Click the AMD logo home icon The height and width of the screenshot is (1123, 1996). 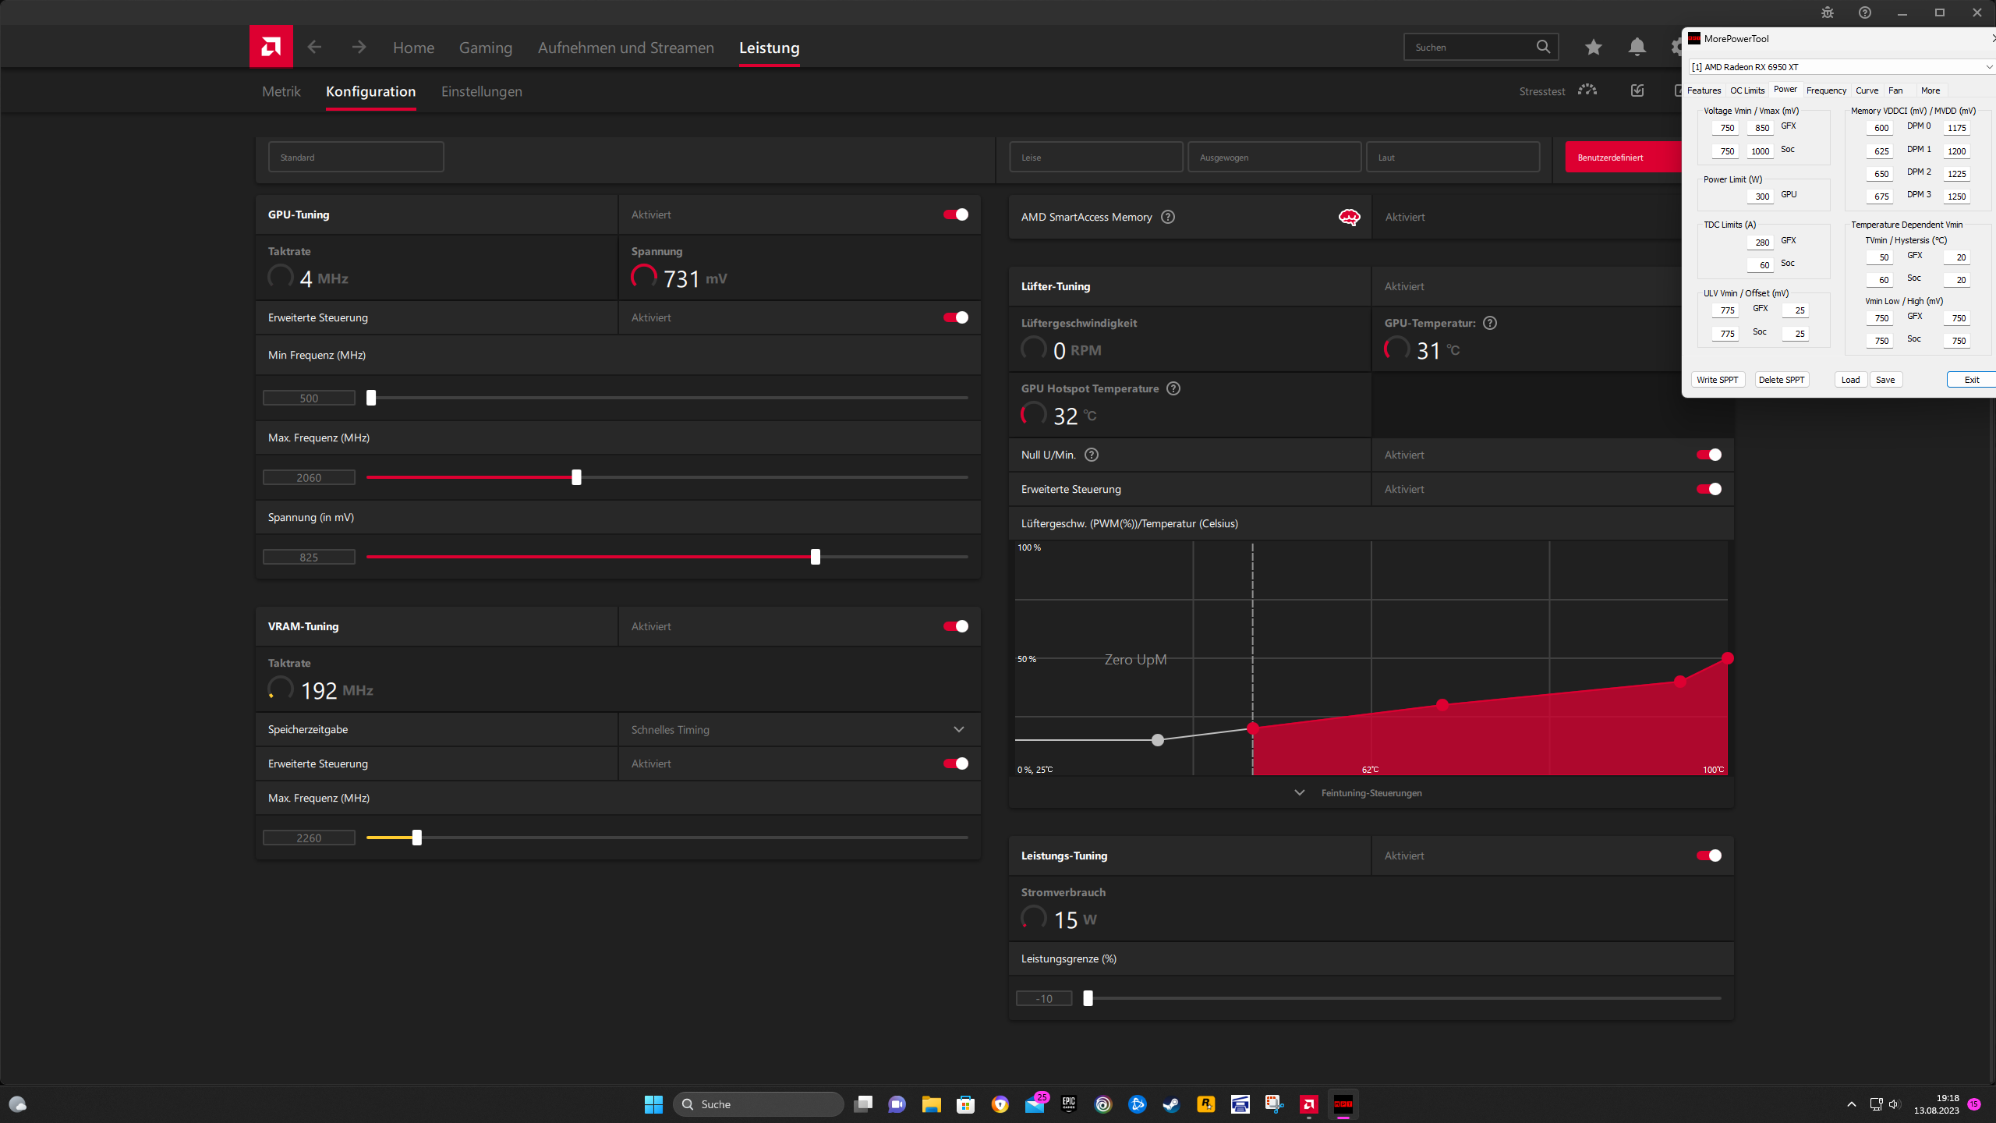(x=271, y=47)
